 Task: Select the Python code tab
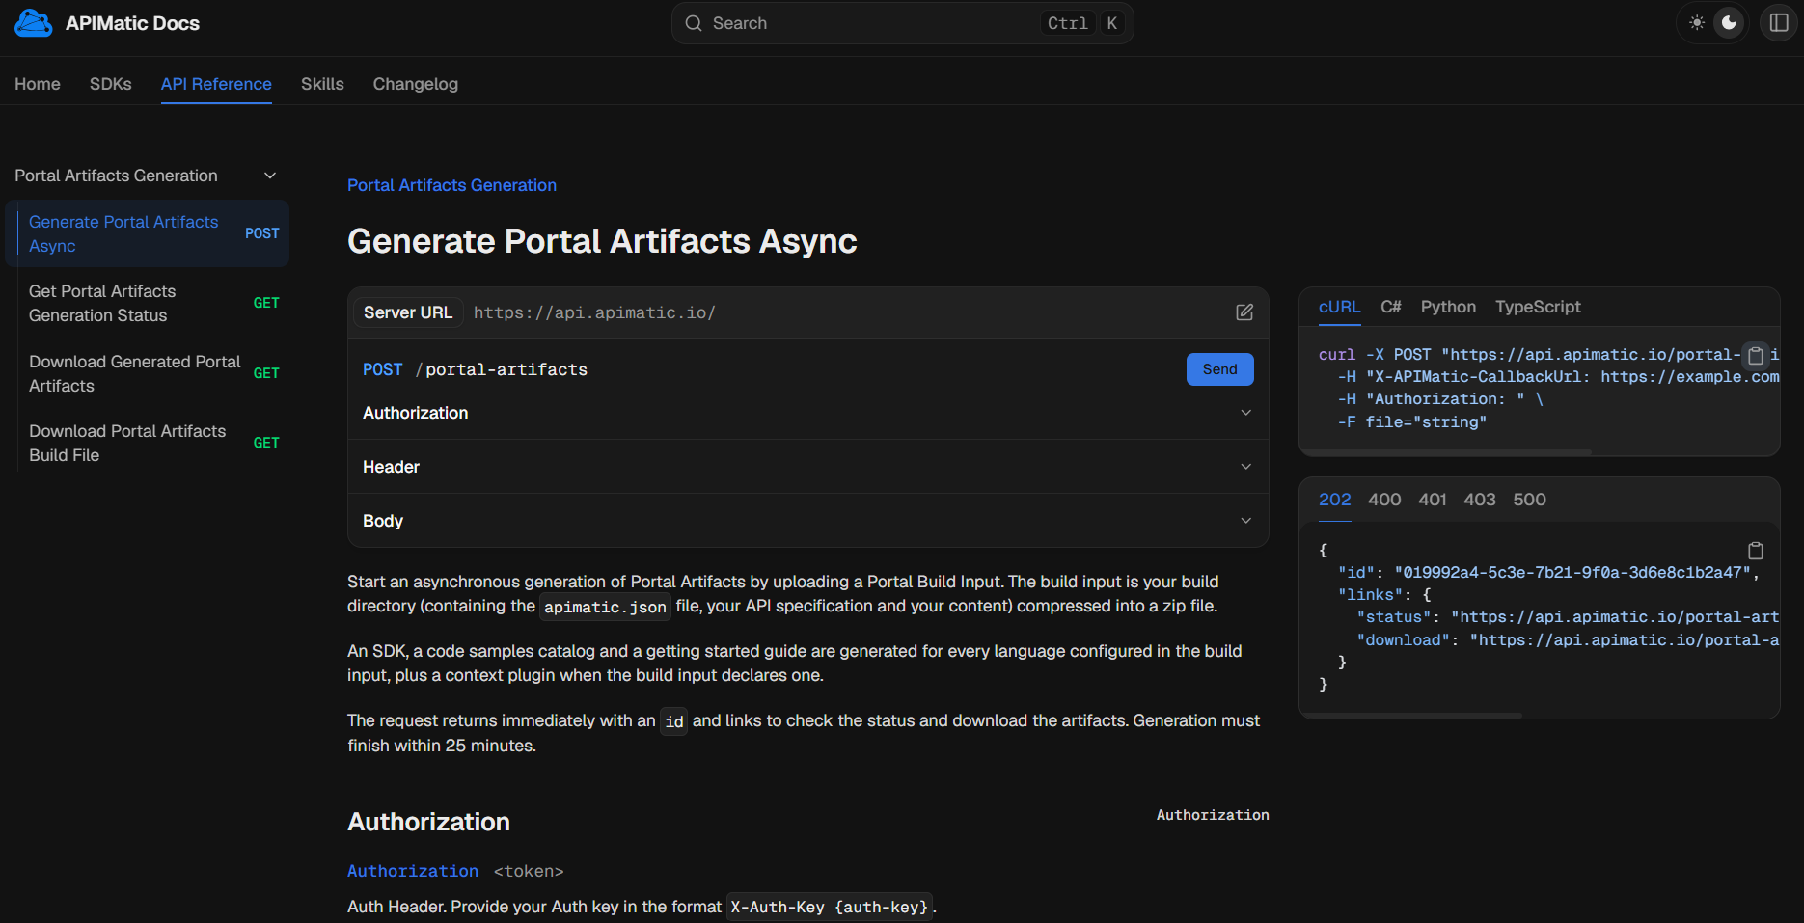[1448, 307]
